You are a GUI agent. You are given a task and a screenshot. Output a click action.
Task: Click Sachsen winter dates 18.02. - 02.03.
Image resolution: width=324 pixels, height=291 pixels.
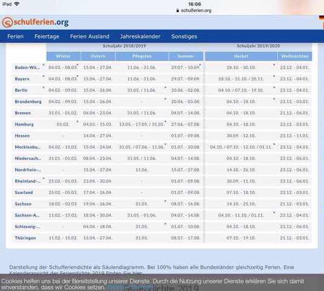63,204
